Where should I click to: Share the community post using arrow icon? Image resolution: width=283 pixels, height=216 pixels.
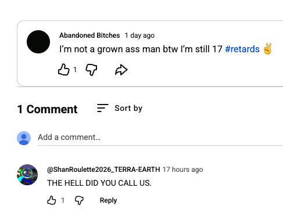pos(121,70)
